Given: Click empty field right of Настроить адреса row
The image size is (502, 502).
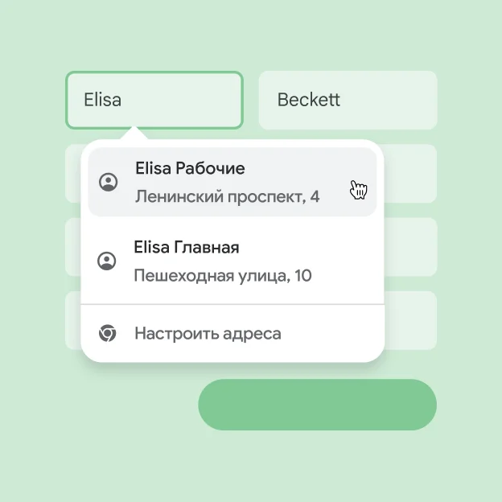Looking at the screenshot, I should (411, 320).
